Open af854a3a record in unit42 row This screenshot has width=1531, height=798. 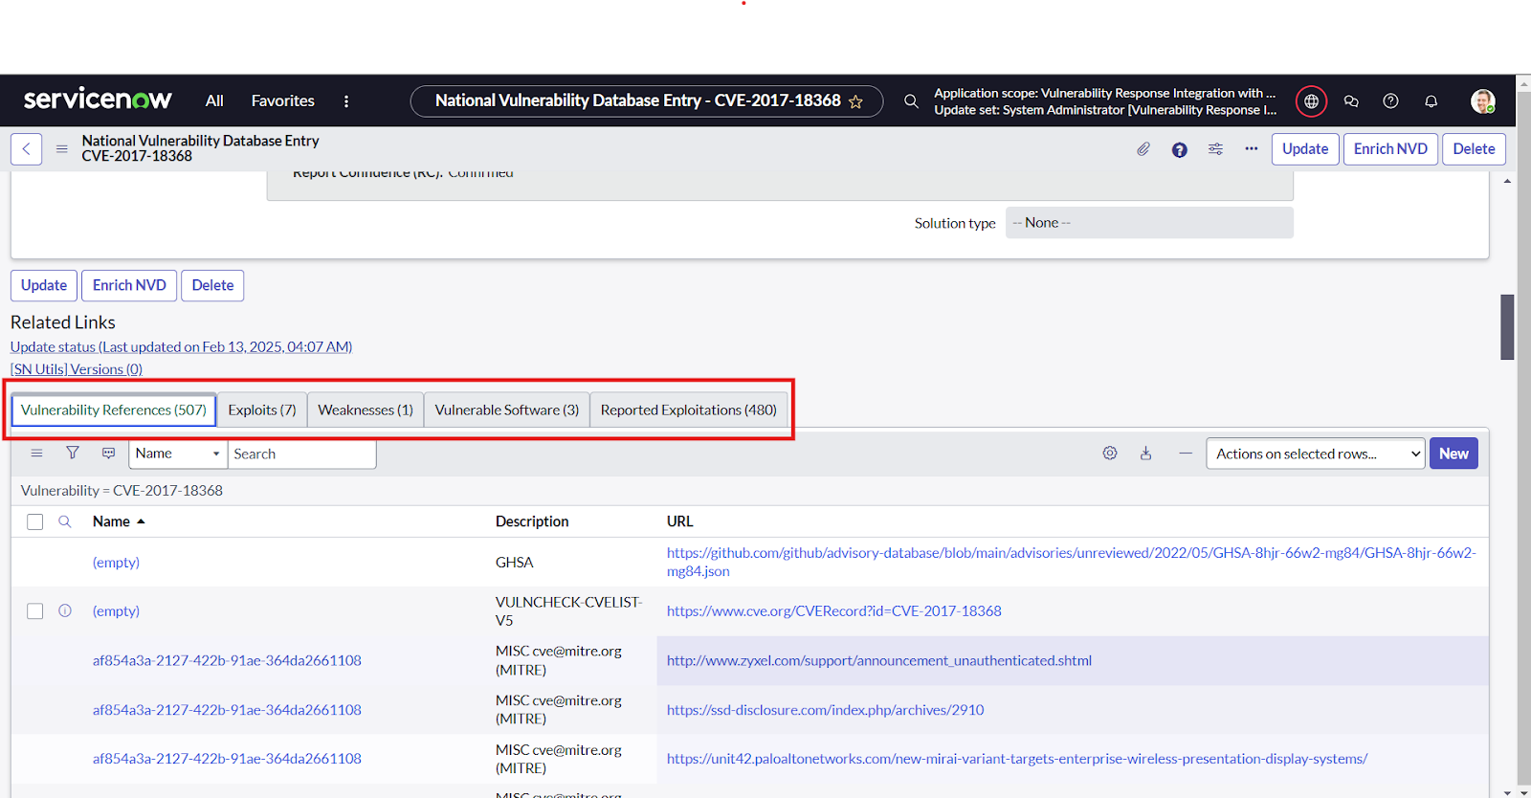coord(227,759)
